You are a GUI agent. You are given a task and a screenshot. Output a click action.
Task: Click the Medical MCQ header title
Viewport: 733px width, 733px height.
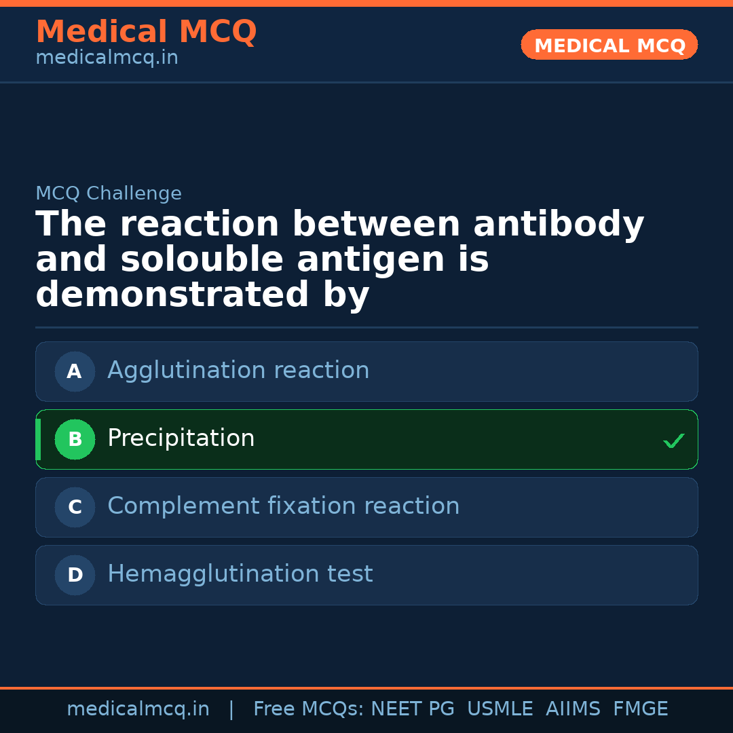(146, 31)
